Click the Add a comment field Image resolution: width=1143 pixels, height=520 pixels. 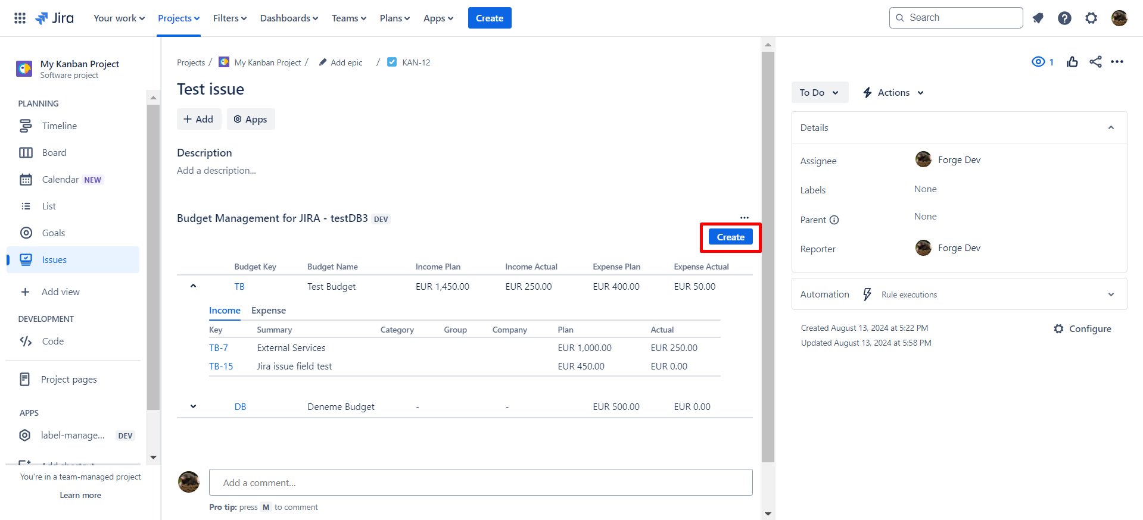point(481,483)
